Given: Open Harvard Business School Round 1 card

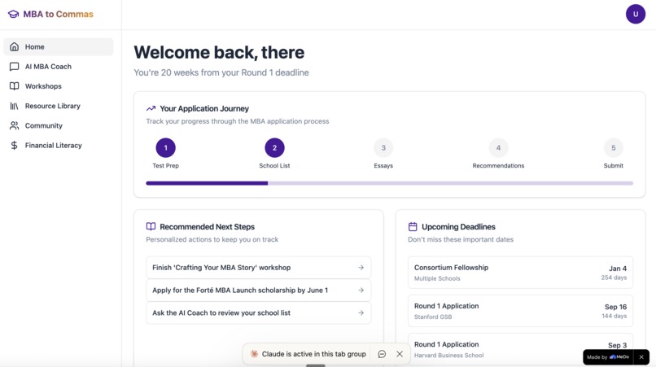Looking at the screenshot, I should tap(520, 350).
